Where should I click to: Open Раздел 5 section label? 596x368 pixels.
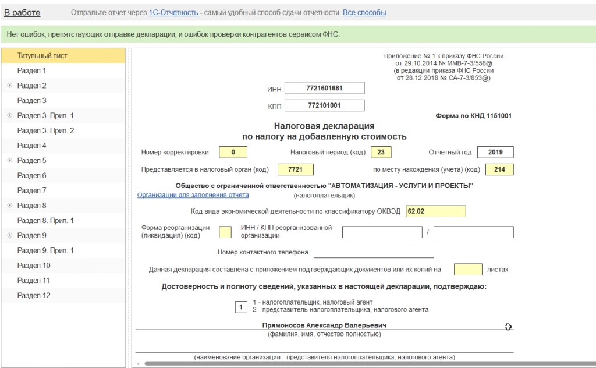coord(31,161)
